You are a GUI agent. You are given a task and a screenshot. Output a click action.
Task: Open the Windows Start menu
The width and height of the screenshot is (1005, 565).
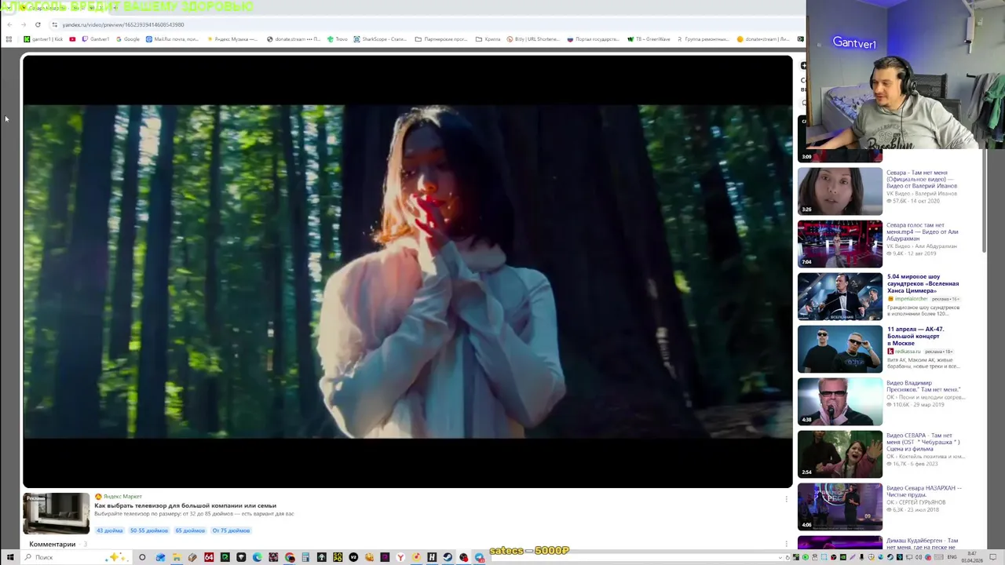coord(9,557)
